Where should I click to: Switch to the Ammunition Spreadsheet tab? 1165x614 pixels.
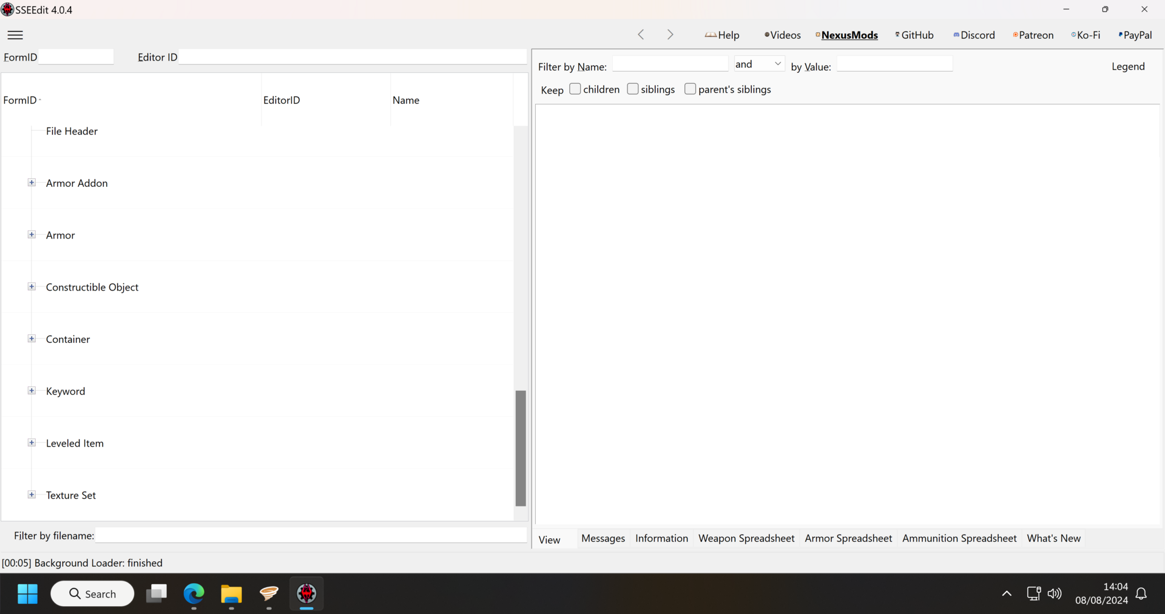pos(959,538)
